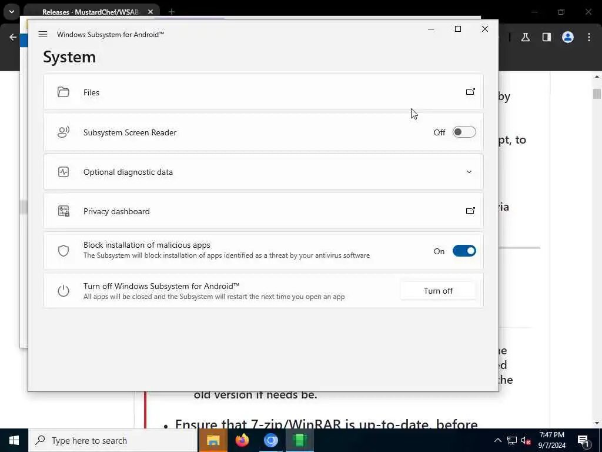Image resolution: width=602 pixels, height=452 pixels.
Task: Click the Optional diagnostic data label
Action: [x=128, y=172]
